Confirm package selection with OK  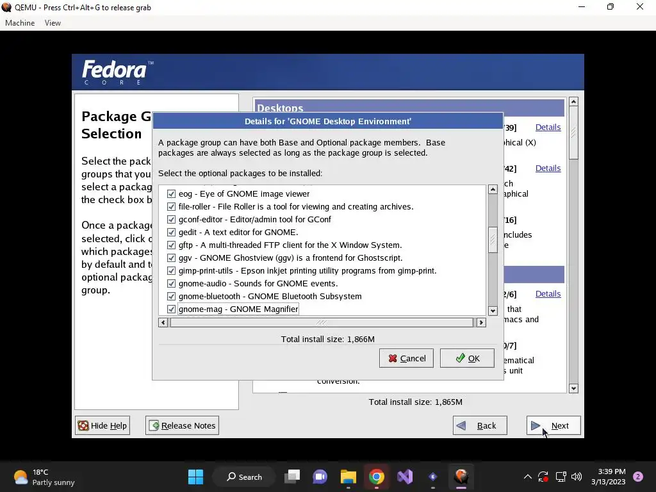pyautogui.click(x=467, y=358)
